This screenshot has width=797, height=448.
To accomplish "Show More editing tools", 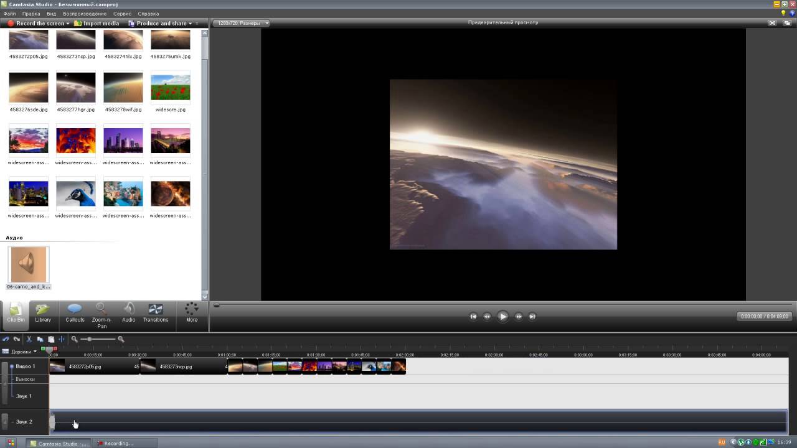I will (192, 313).
